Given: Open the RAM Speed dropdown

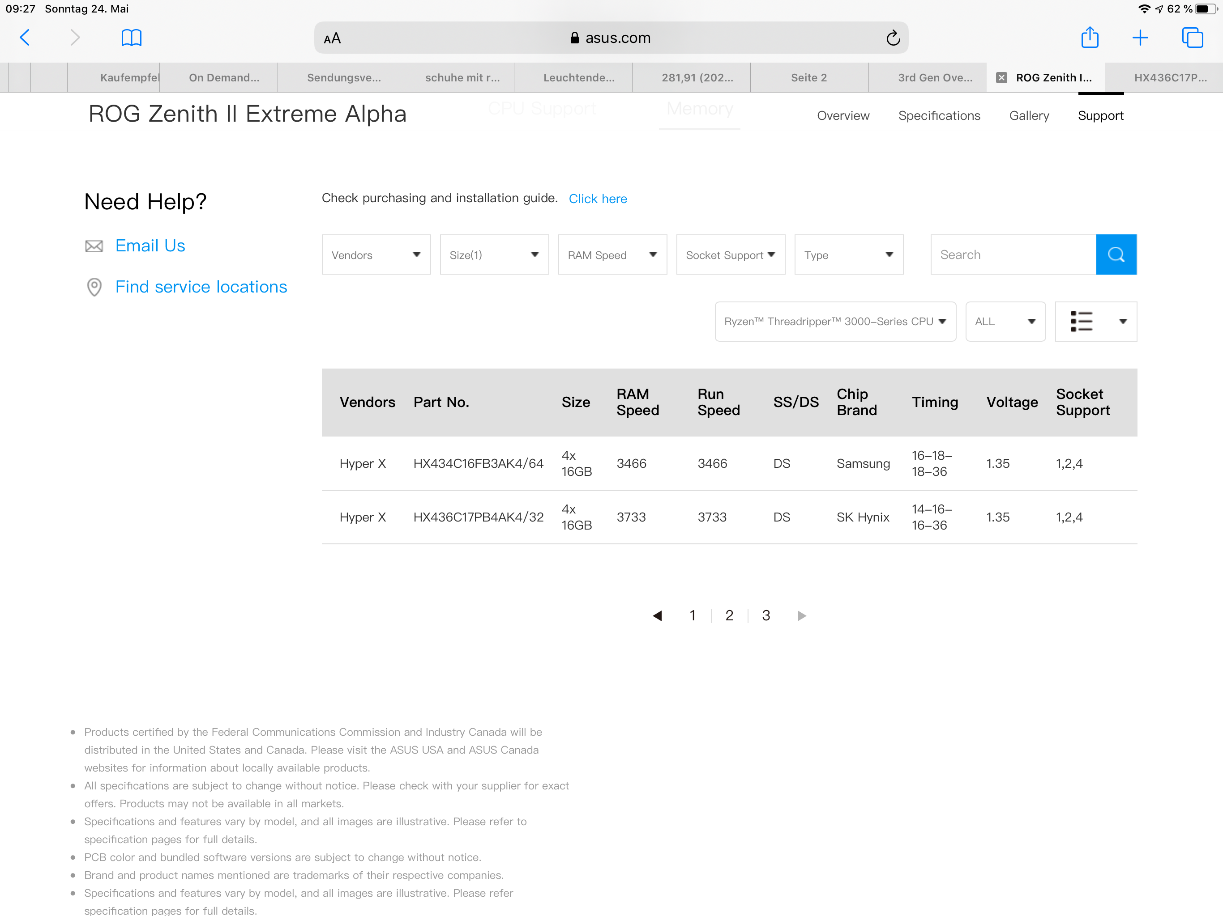Looking at the screenshot, I should [x=612, y=254].
